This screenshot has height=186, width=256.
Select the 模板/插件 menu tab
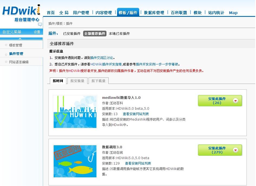[x=128, y=12]
